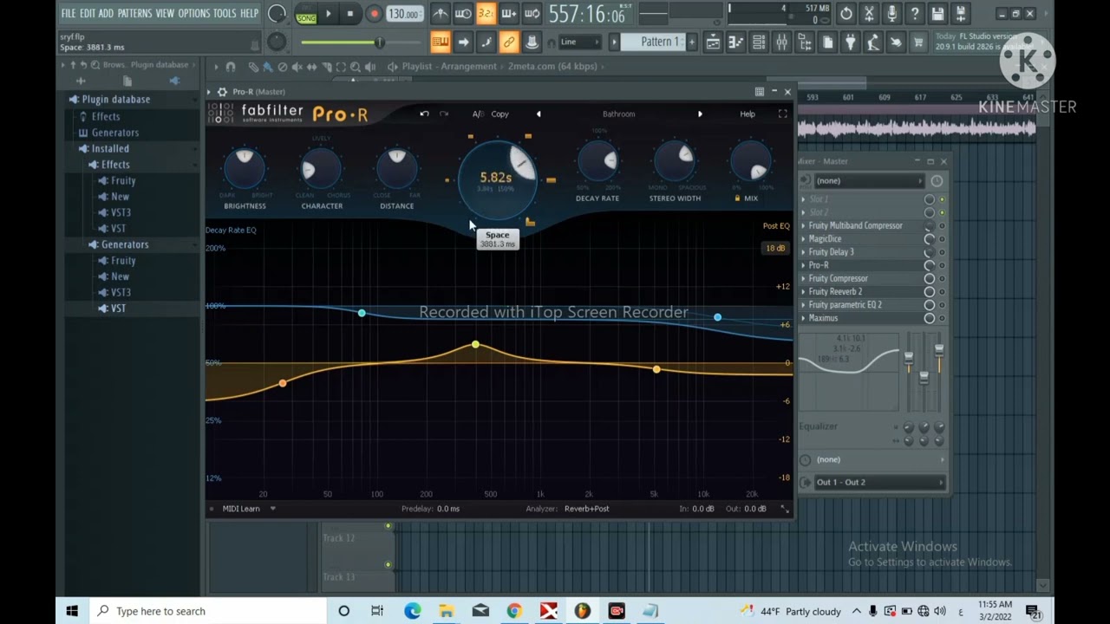Open Google Chrome from taskbar

[514, 611]
